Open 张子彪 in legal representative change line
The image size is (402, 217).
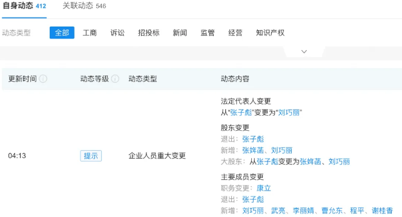241,113
